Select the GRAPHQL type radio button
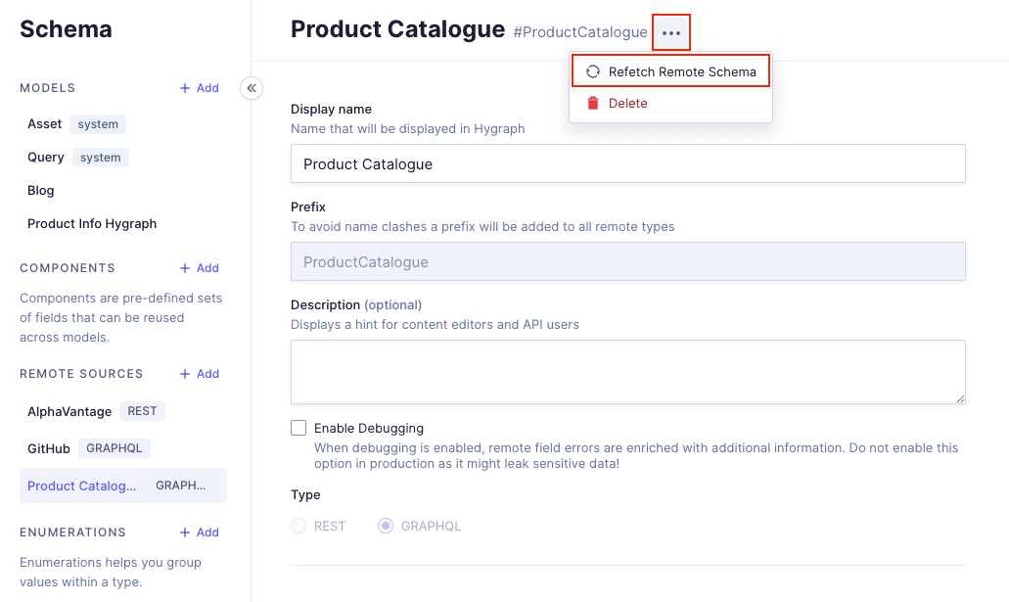Screen dimensions: 1009x602 tap(386, 526)
